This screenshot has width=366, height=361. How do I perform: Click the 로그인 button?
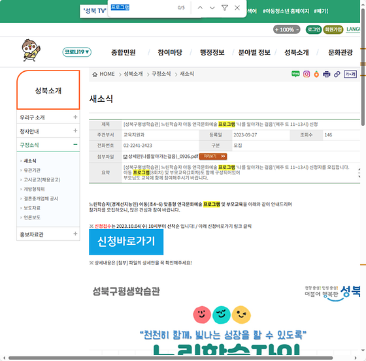[314, 29]
